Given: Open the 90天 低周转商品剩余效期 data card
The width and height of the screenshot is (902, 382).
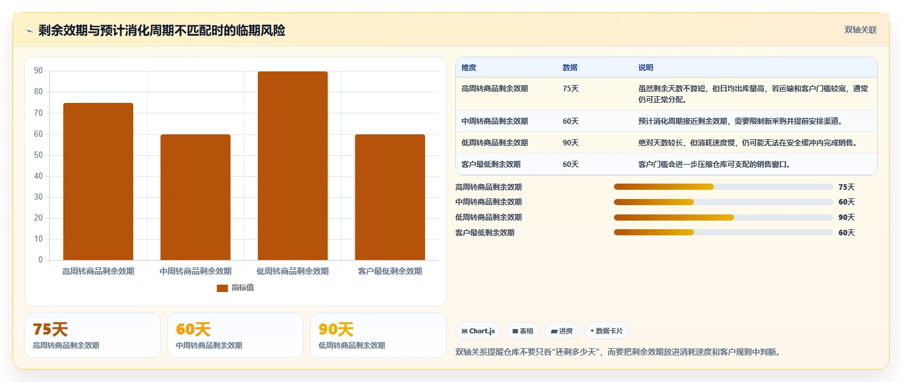Looking at the screenshot, I should 378,335.
